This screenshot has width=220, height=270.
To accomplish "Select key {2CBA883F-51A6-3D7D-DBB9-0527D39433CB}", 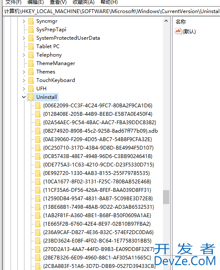I will tap(99, 266).
